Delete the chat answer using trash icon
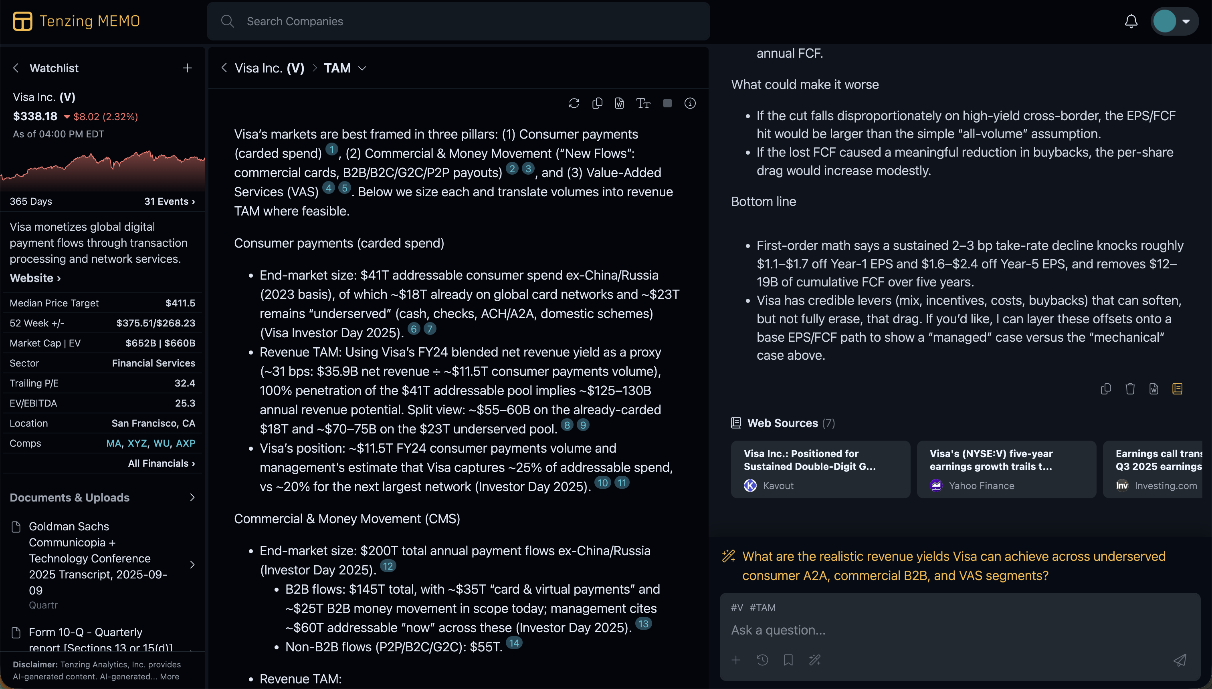This screenshot has height=689, width=1212. coord(1130,389)
